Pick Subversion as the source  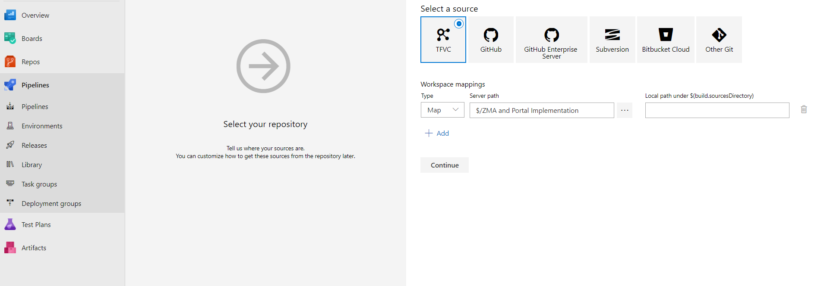click(612, 40)
